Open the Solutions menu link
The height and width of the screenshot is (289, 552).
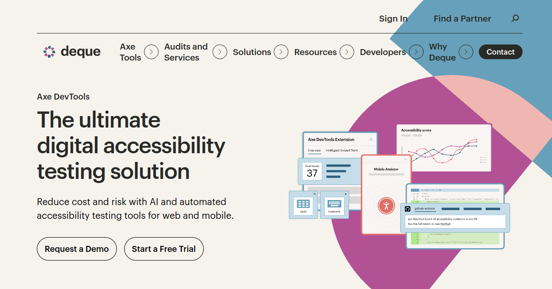(x=252, y=52)
